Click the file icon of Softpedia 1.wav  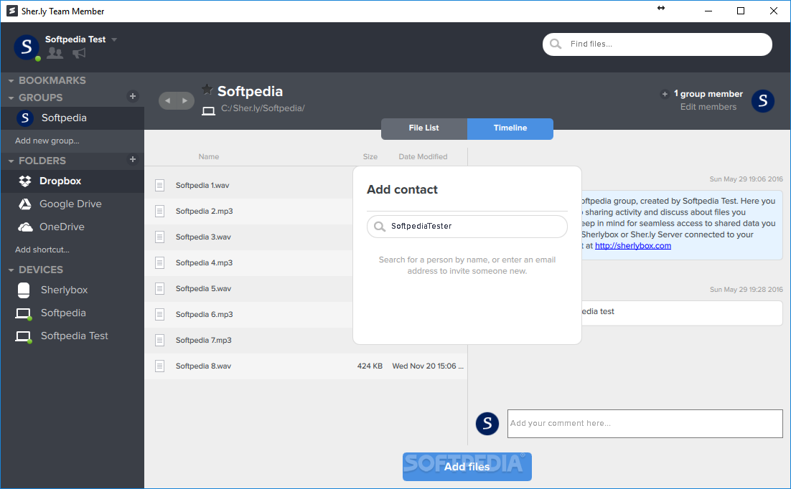click(x=159, y=186)
